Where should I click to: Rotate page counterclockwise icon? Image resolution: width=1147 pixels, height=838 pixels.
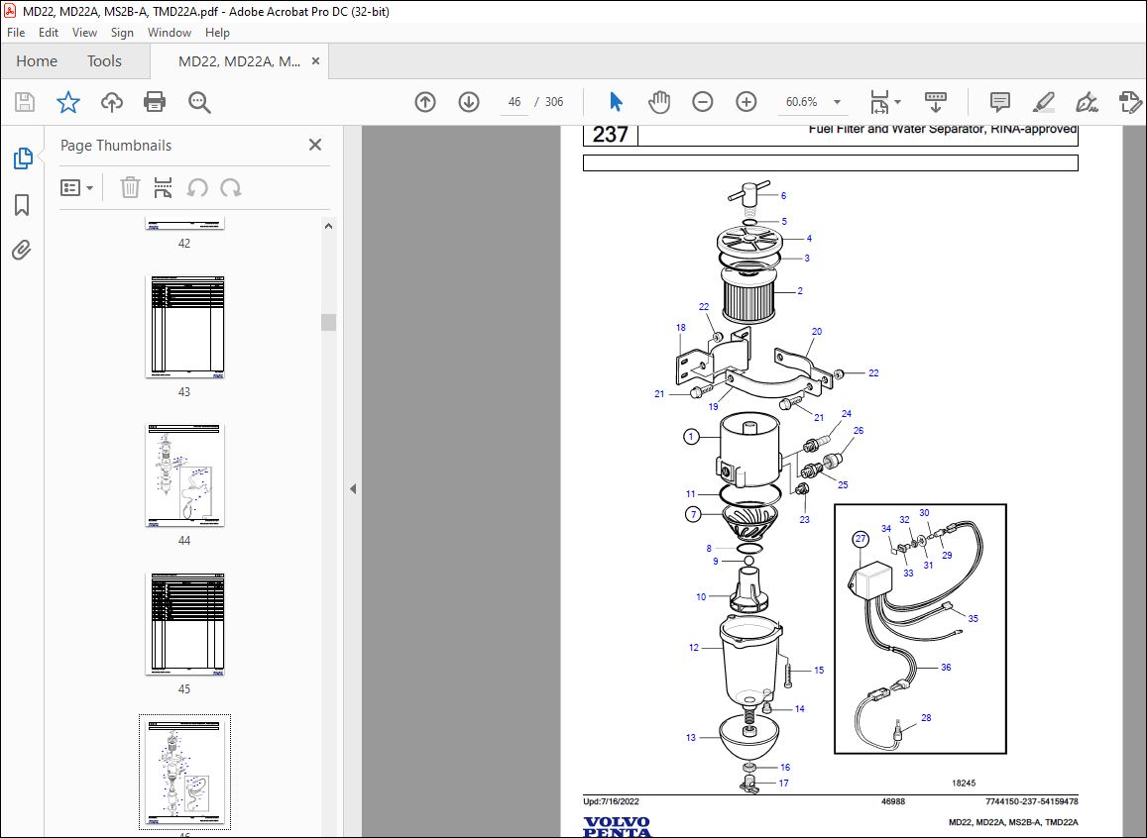[x=196, y=188]
